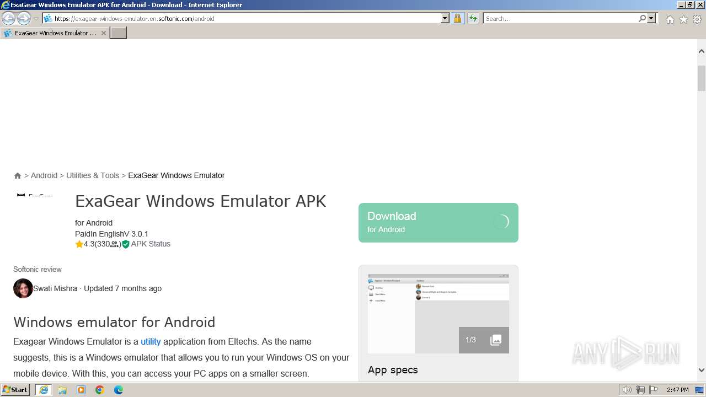Open the Utilities & Tools breadcrumb link
This screenshot has height=397, width=706.
pyautogui.click(x=93, y=175)
